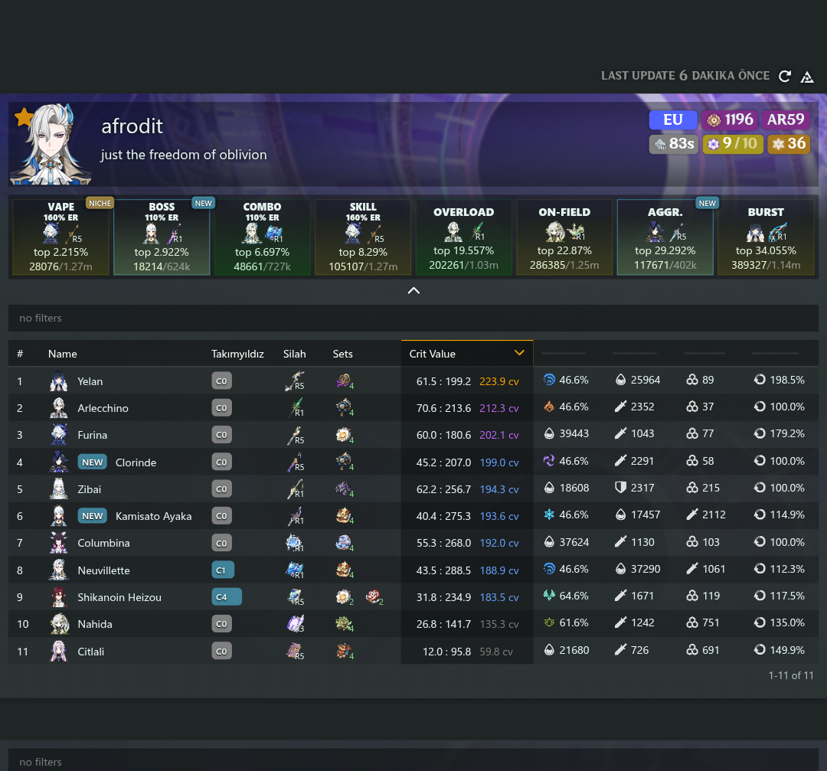827x771 pixels.
Task: Click Neuvillette's R1 catalyst weapon icon
Action: pyautogui.click(x=294, y=570)
